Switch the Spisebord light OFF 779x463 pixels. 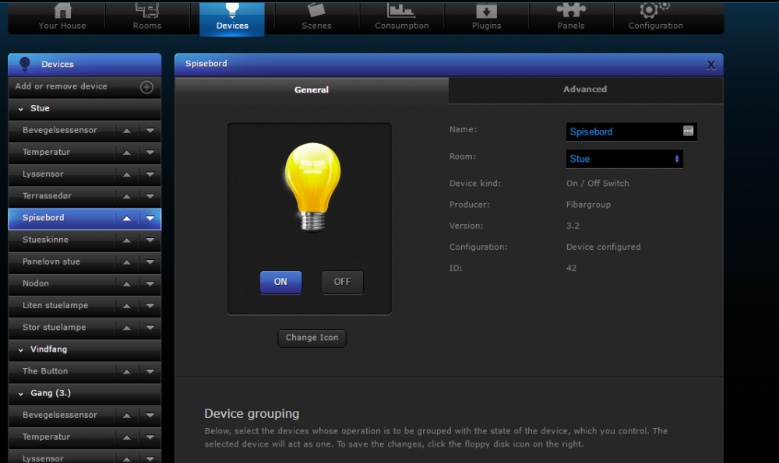click(x=342, y=282)
